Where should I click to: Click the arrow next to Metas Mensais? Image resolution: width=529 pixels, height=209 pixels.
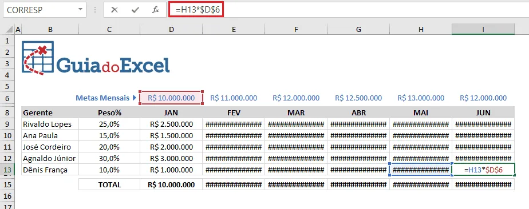[135, 98]
